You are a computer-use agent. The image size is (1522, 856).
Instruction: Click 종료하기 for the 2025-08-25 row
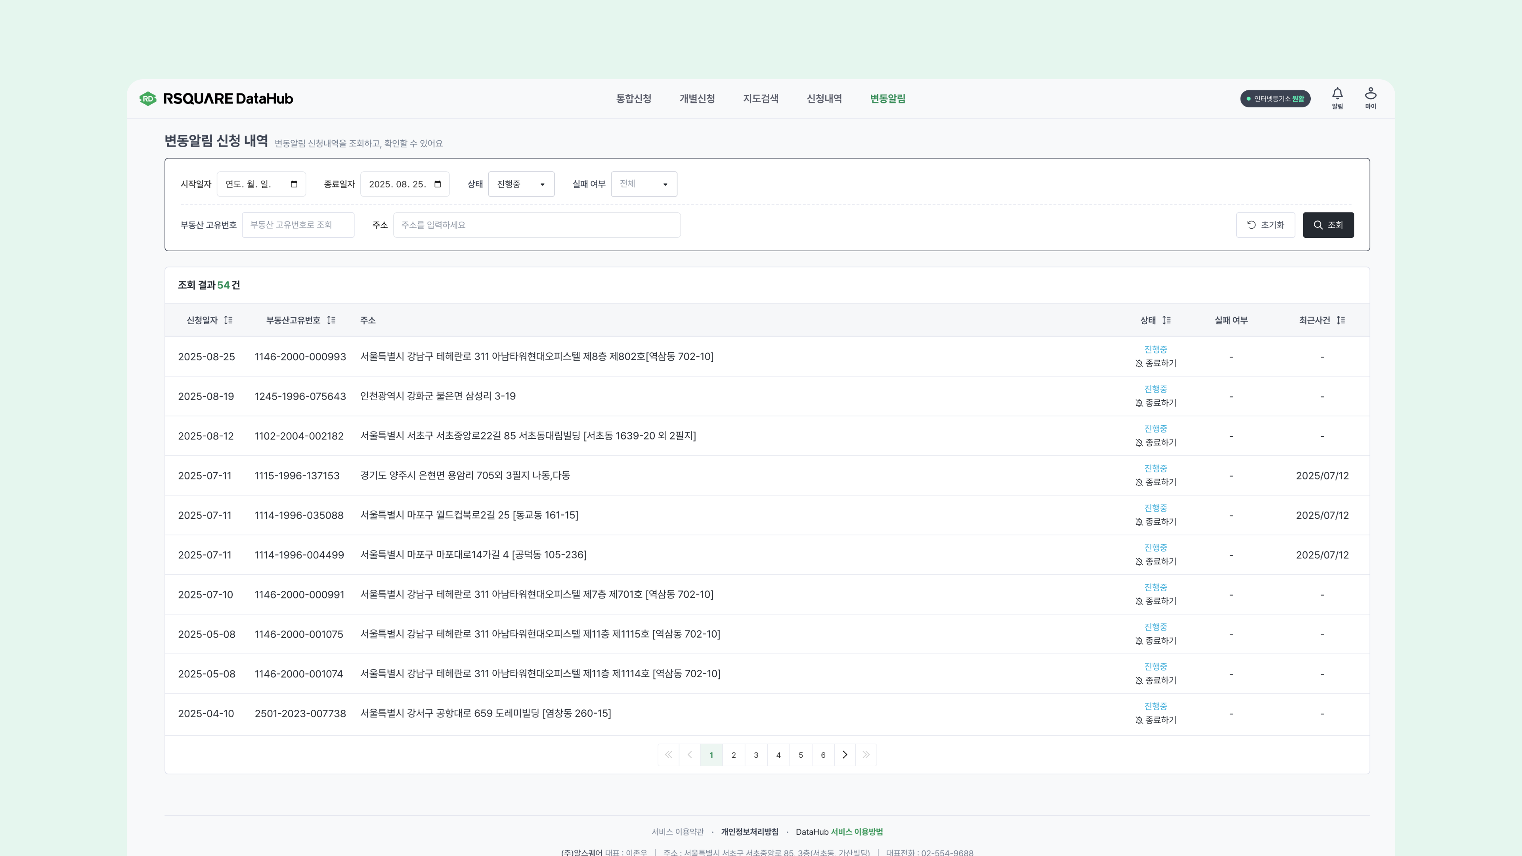coord(1156,363)
